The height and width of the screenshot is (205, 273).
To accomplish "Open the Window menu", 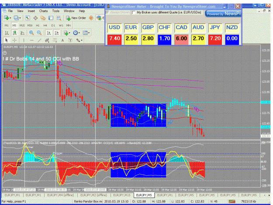I will [x=69, y=11].
